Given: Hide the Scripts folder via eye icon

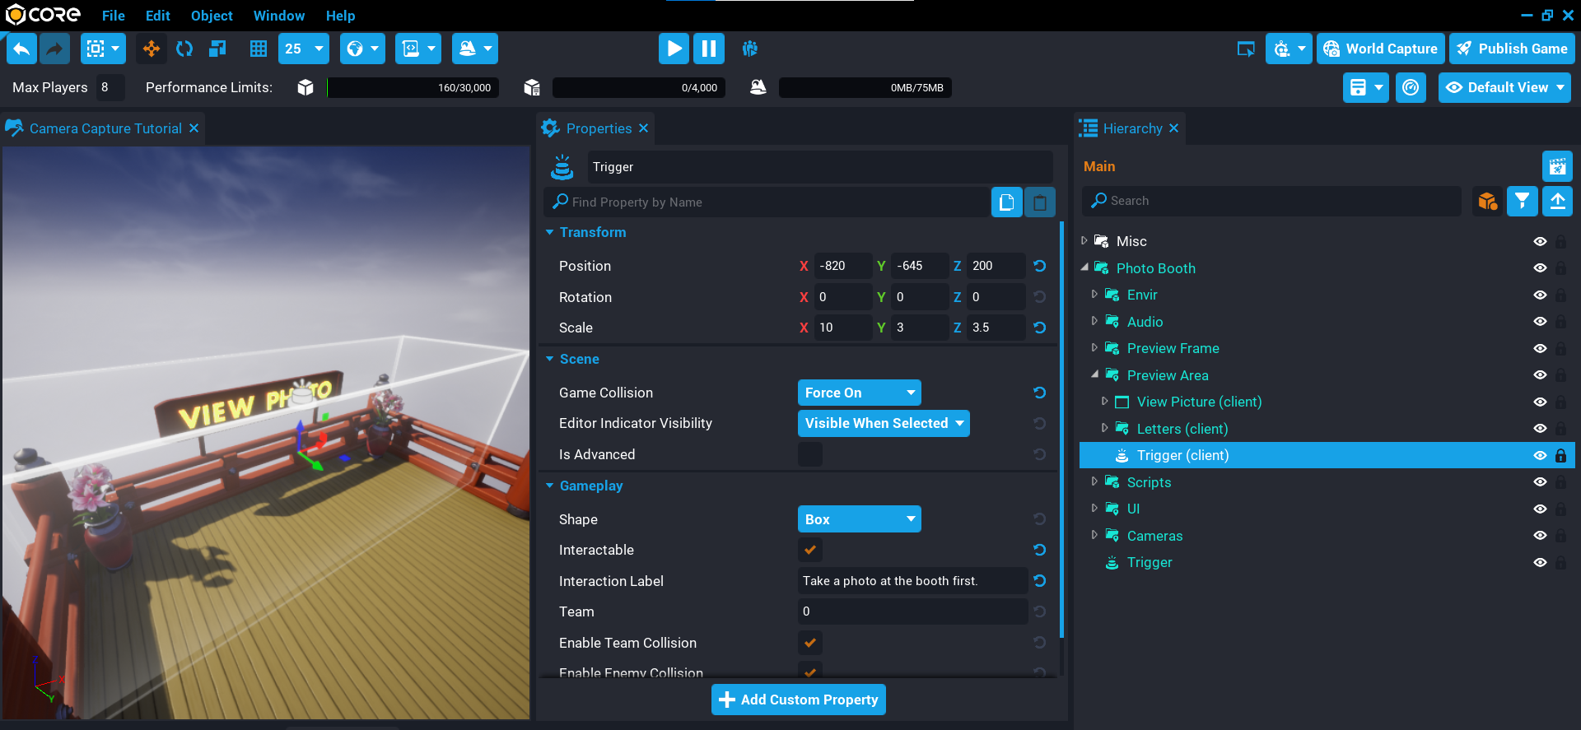Looking at the screenshot, I should [x=1540, y=482].
